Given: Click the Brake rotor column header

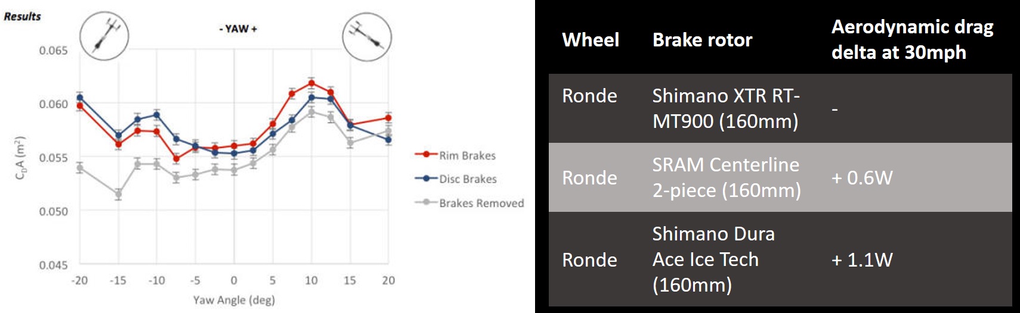Looking at the screenshot, I should click(x=702, y=40).
